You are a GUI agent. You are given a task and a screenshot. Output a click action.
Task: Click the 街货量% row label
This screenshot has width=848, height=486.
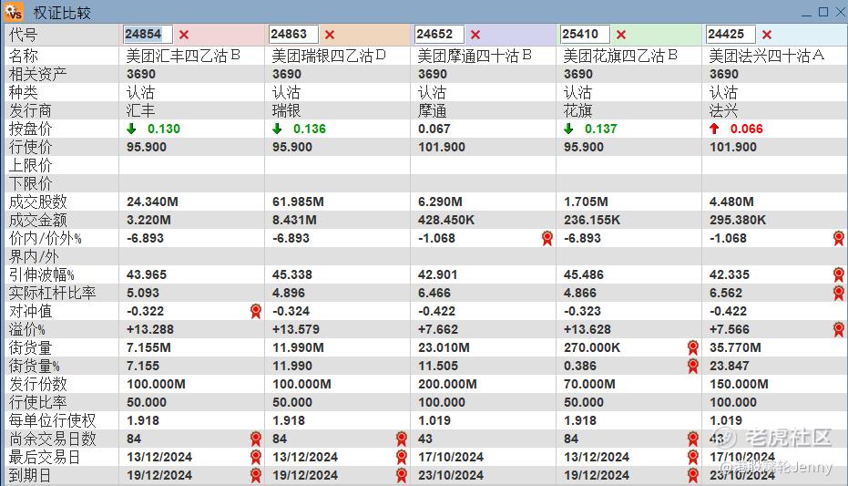(x=34, y=366)
